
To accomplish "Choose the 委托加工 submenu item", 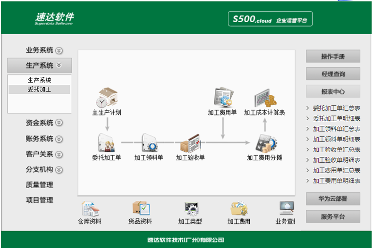I will tap(39, 89).
